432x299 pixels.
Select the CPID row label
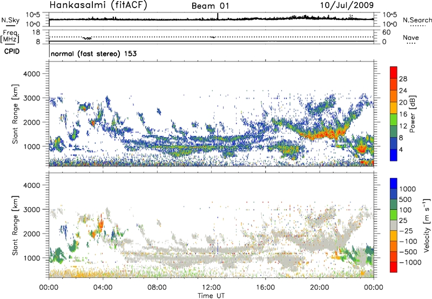[x=11, y=51]
